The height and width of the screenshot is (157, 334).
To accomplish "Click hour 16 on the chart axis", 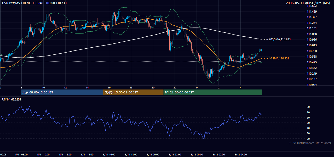I will tap(109, 87).
